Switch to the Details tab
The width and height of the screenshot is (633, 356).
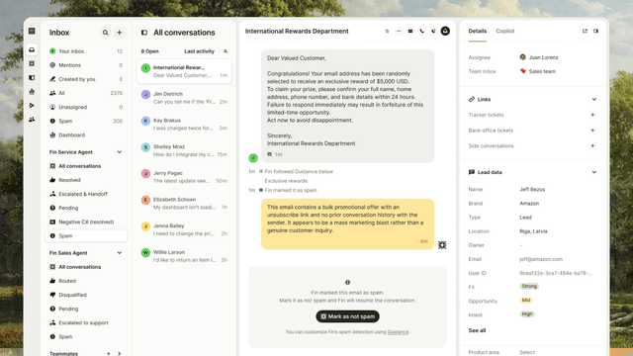[x=477, y=31]
